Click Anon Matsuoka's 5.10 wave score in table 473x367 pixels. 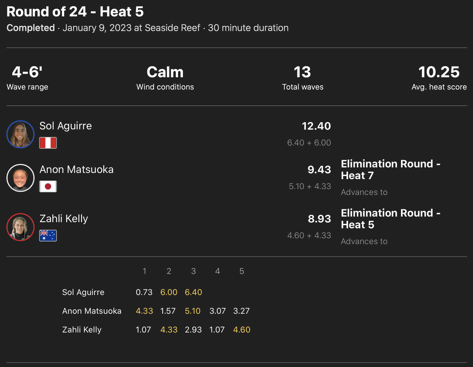click(193, 311)
